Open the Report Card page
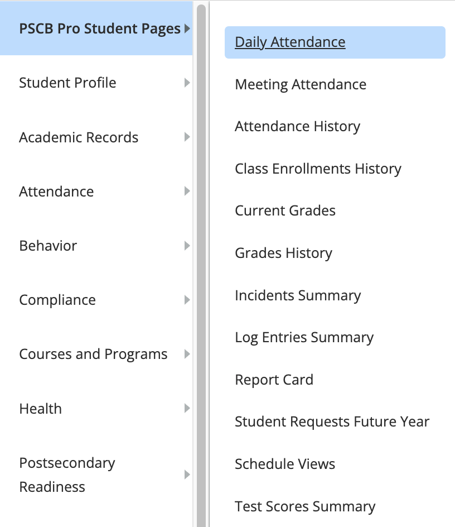This screenshot has height=527, width=455. (x=274, y=380)
